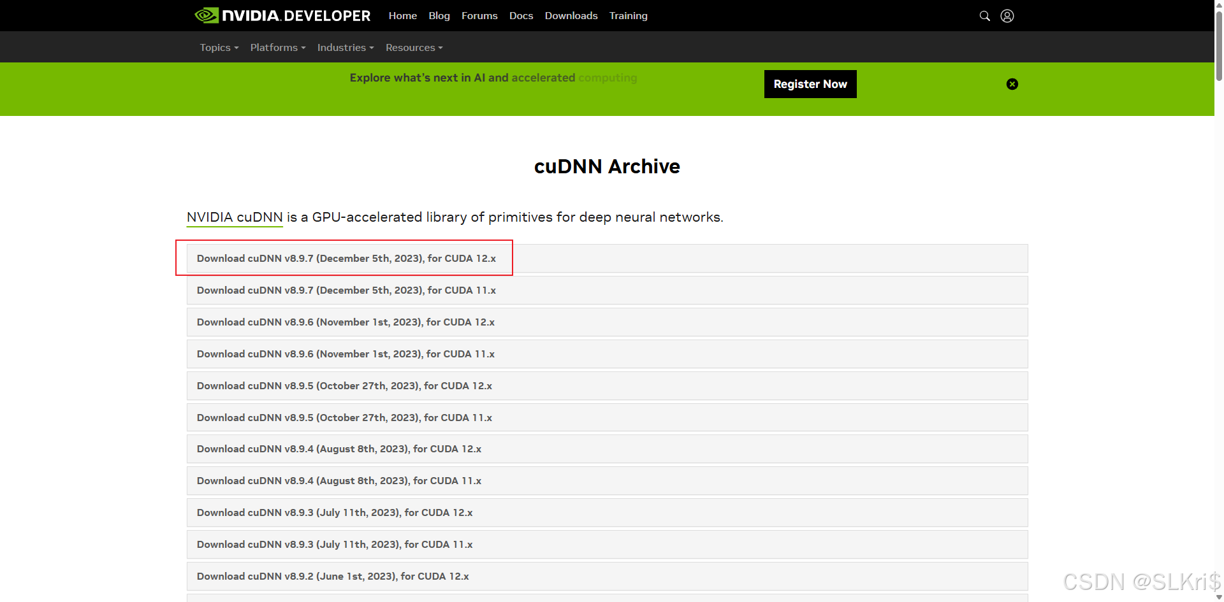Expand cuDNN v8.9.7 for CUDA 11.x
This screenshot has height=602, width=1224.
(x=607, y=290)
